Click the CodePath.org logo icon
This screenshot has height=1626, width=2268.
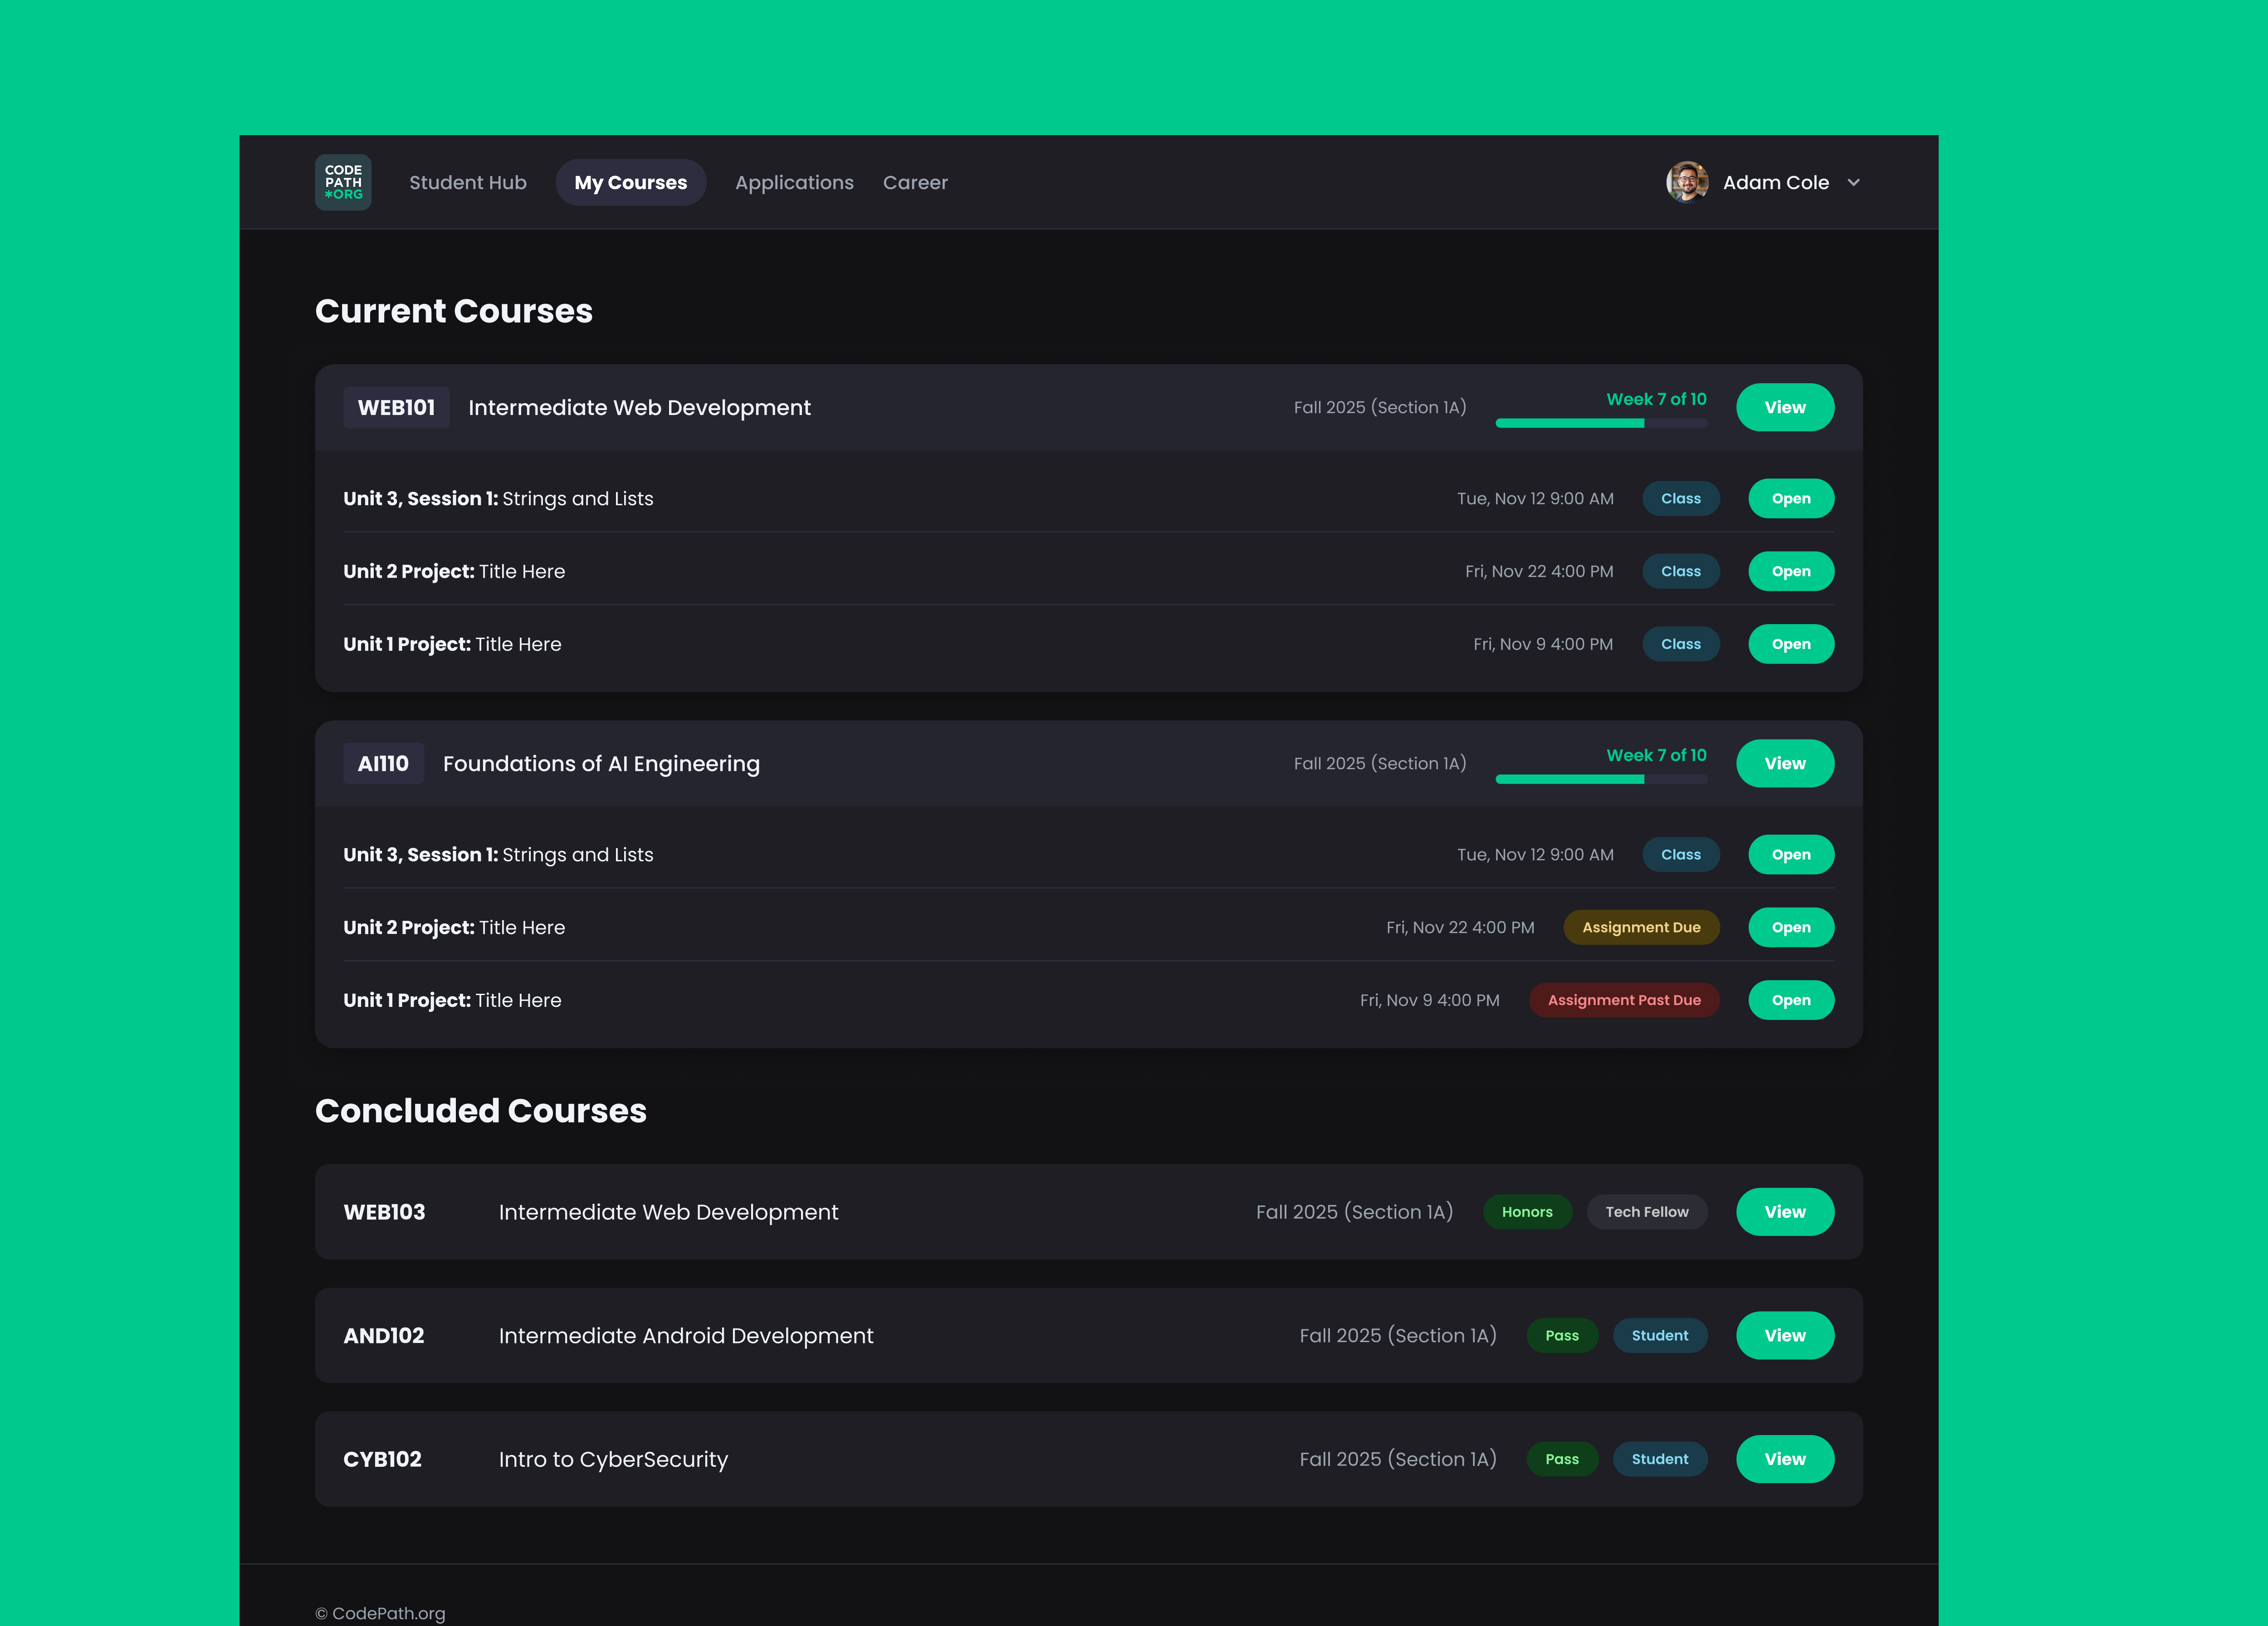343,182
